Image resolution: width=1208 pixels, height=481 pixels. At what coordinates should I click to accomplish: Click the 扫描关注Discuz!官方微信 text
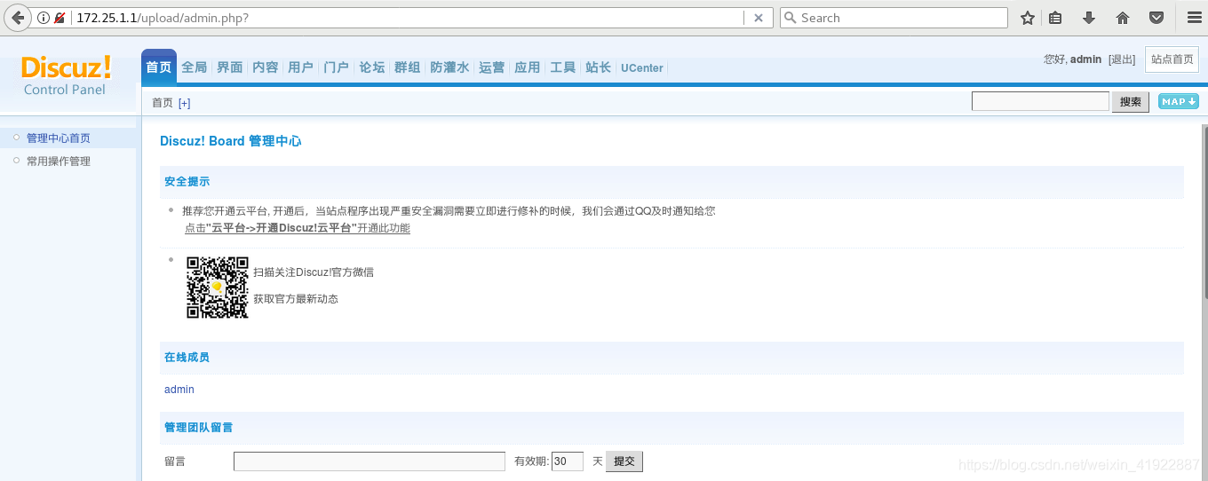tap(314, 272)
